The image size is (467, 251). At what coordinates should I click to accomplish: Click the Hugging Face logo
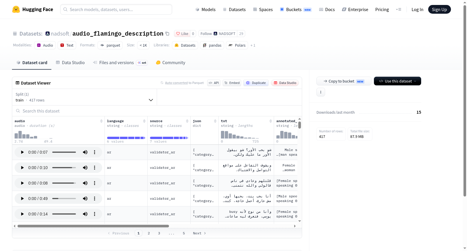(x=33, y=9)
